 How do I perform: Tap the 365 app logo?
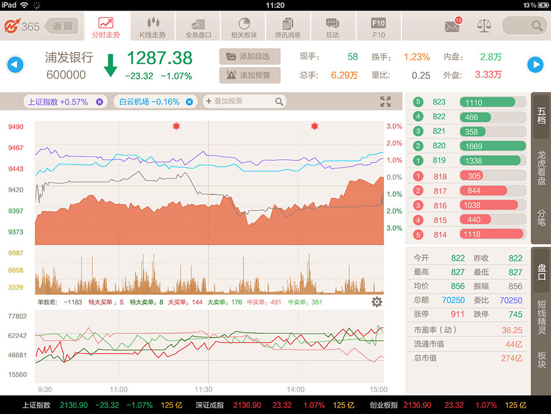click(21, 26)
